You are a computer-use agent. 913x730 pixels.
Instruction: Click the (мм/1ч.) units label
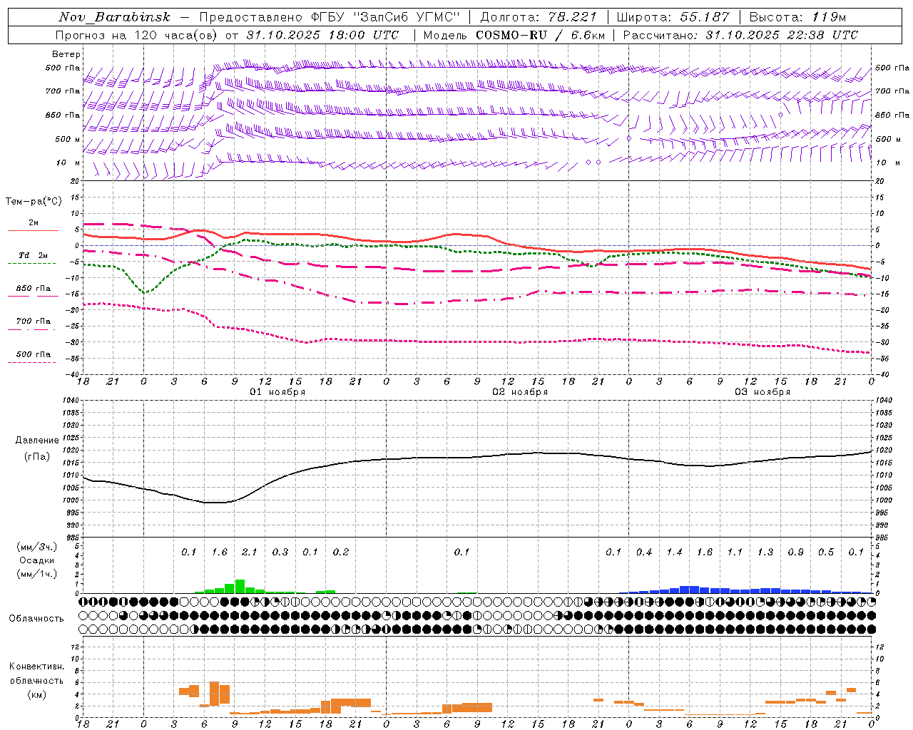[37, 574]
